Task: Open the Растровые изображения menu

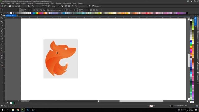Action: (42, 3)
